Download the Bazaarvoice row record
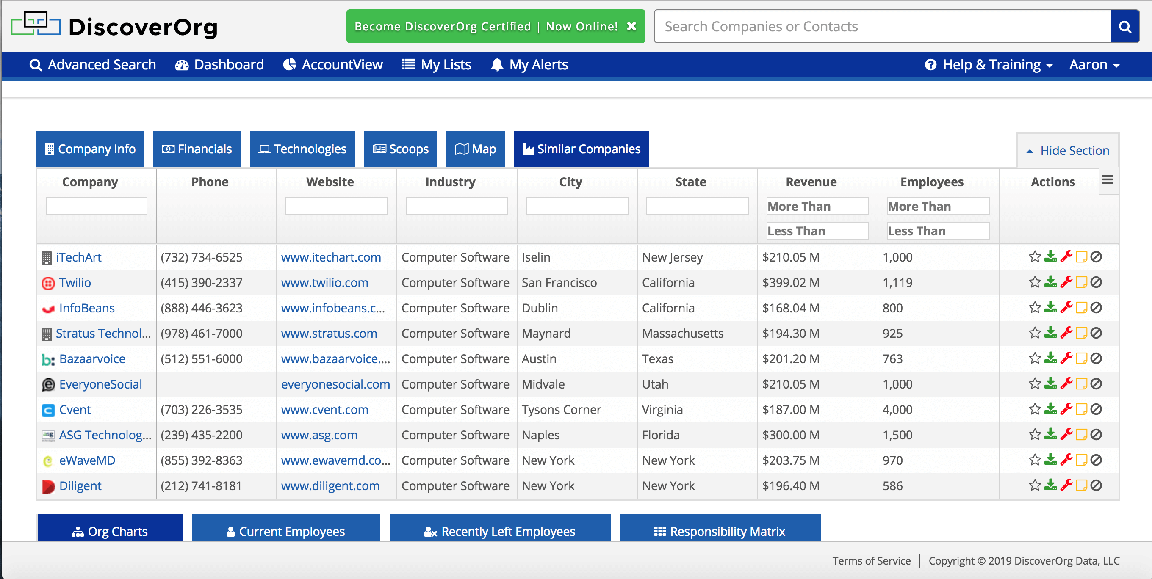This screenshot has width=1152, height=579. tap(1050, 358)
